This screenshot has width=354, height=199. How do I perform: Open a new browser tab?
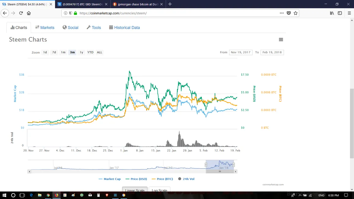[170, 4]
